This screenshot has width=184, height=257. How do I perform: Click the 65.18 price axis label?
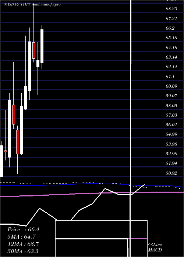pos(171,38)
